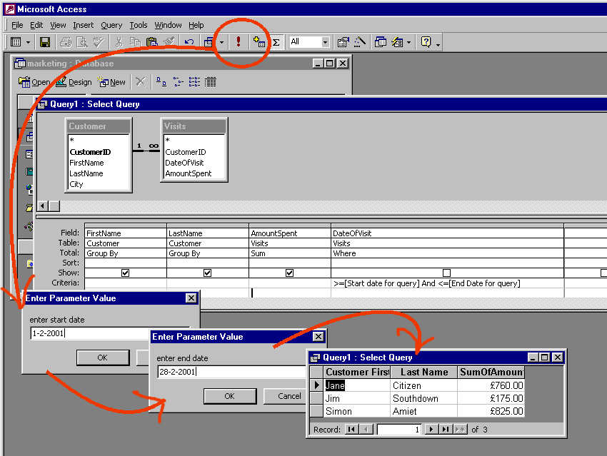This screenshot has width=607, height=456.
Task: Open the Help menu
Action: click(196, 25)
